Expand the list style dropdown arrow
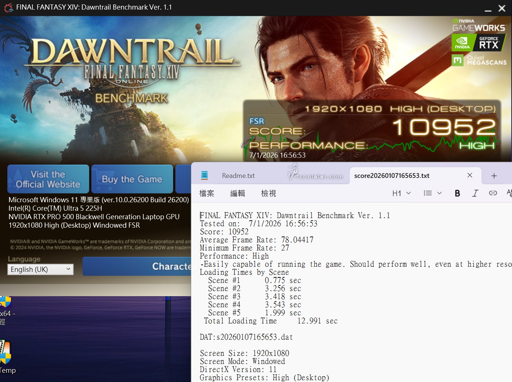The height and width of the screenshot is (382, 512). point(439,193)
